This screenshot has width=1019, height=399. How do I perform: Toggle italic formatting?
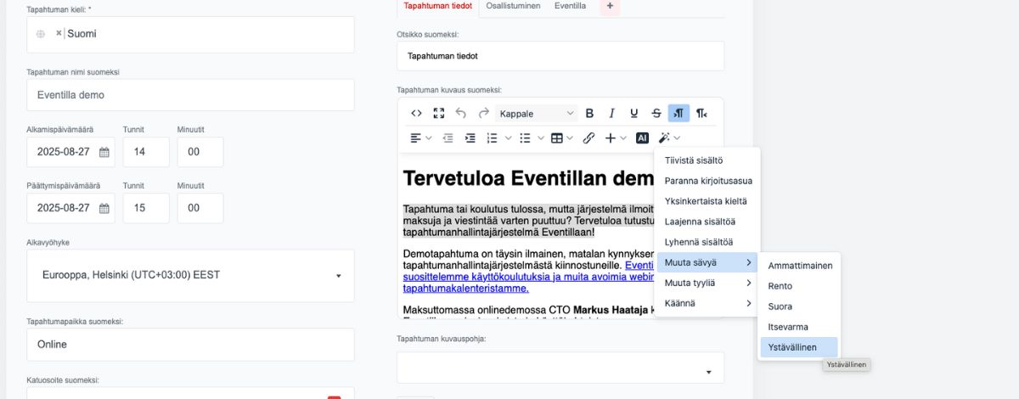click(611, 113)
